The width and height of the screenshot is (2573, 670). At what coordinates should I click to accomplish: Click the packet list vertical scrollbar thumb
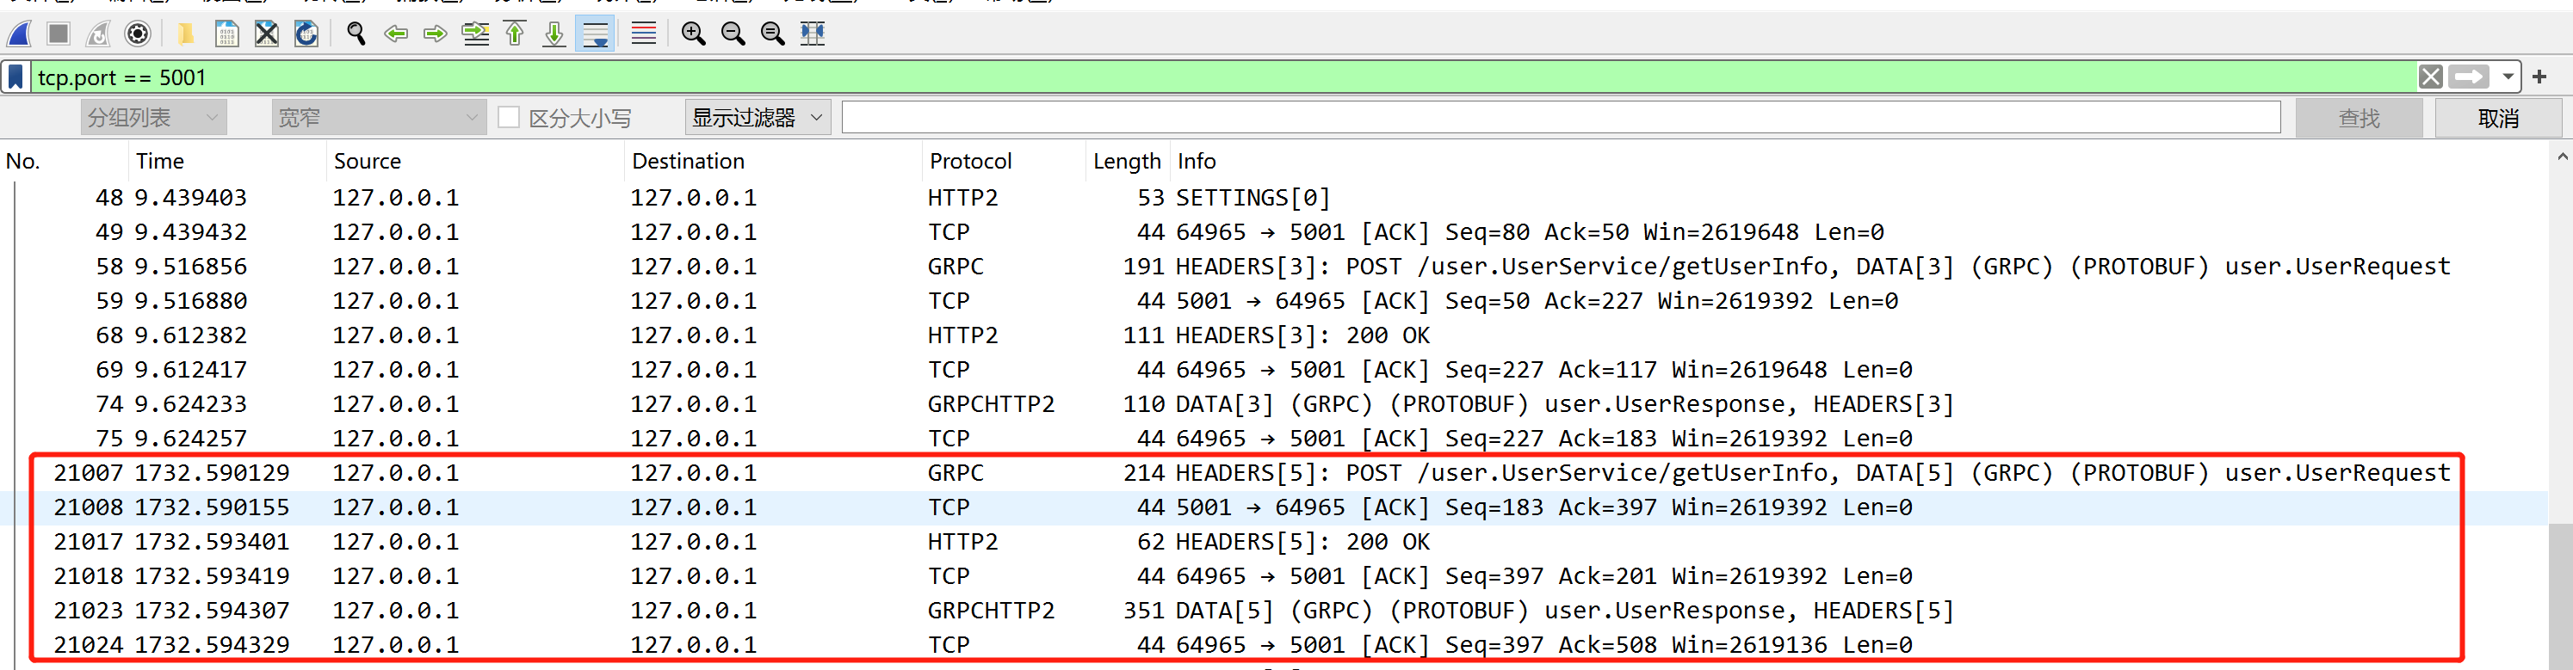(x=2562, y=597)
